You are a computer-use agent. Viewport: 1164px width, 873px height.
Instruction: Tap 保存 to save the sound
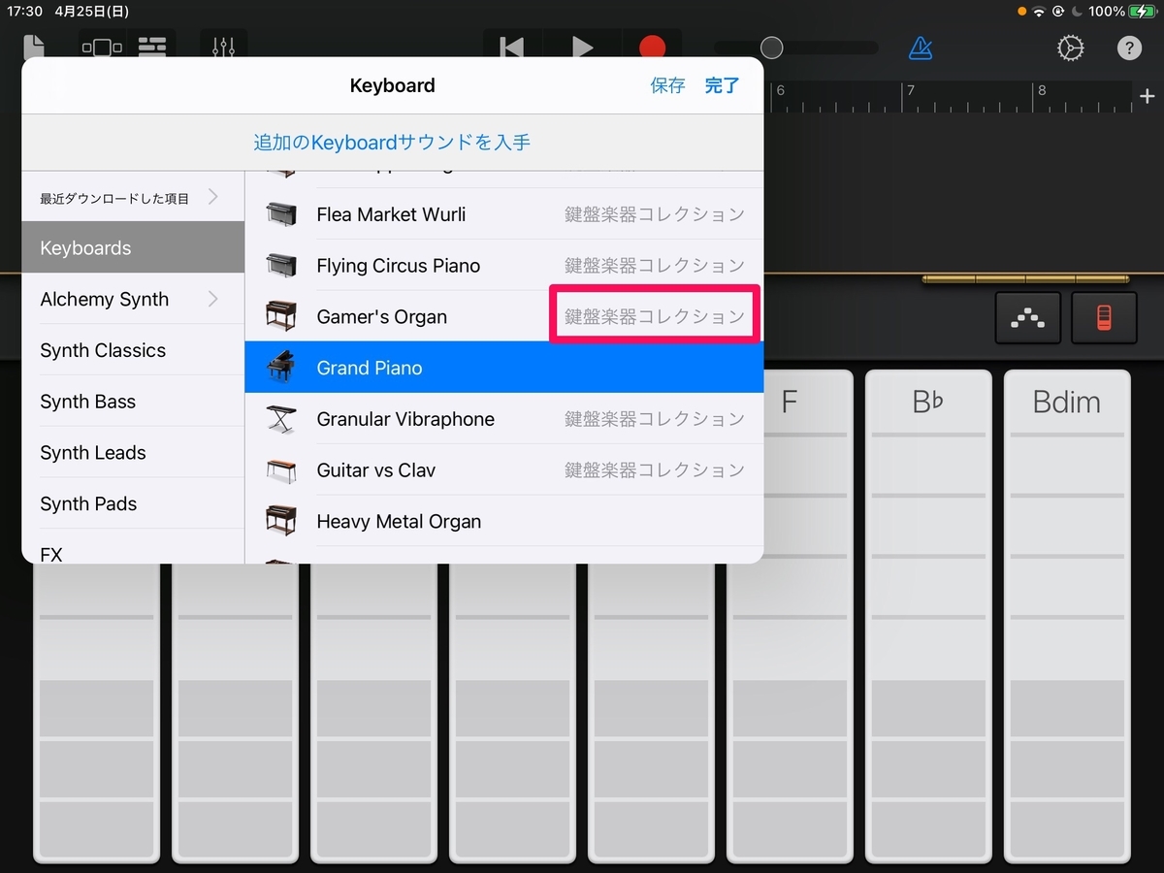(x=667, y=85)
